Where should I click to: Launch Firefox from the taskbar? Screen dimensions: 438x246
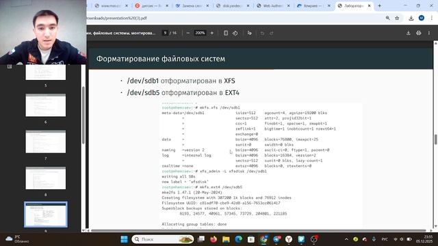pyautogui.click(x=214, y=239)
